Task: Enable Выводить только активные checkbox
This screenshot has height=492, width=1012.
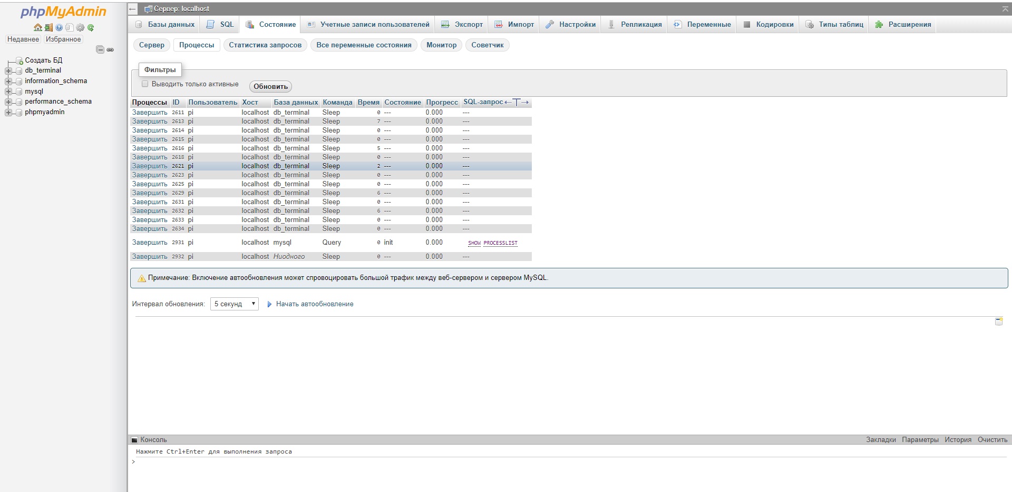Action: click(x=145, y=84)
